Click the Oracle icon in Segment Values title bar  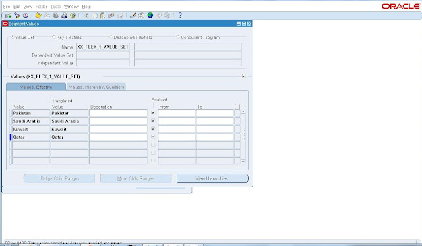[x=5, y=24]
